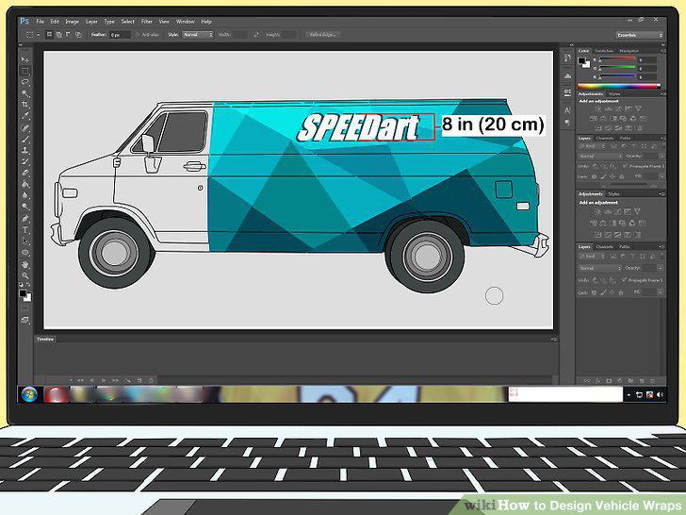The width and height of the screenshot is (686, 515).
Task: Open blend mode dropdown in lower Layers panel
Action: [x=600, y=268]
